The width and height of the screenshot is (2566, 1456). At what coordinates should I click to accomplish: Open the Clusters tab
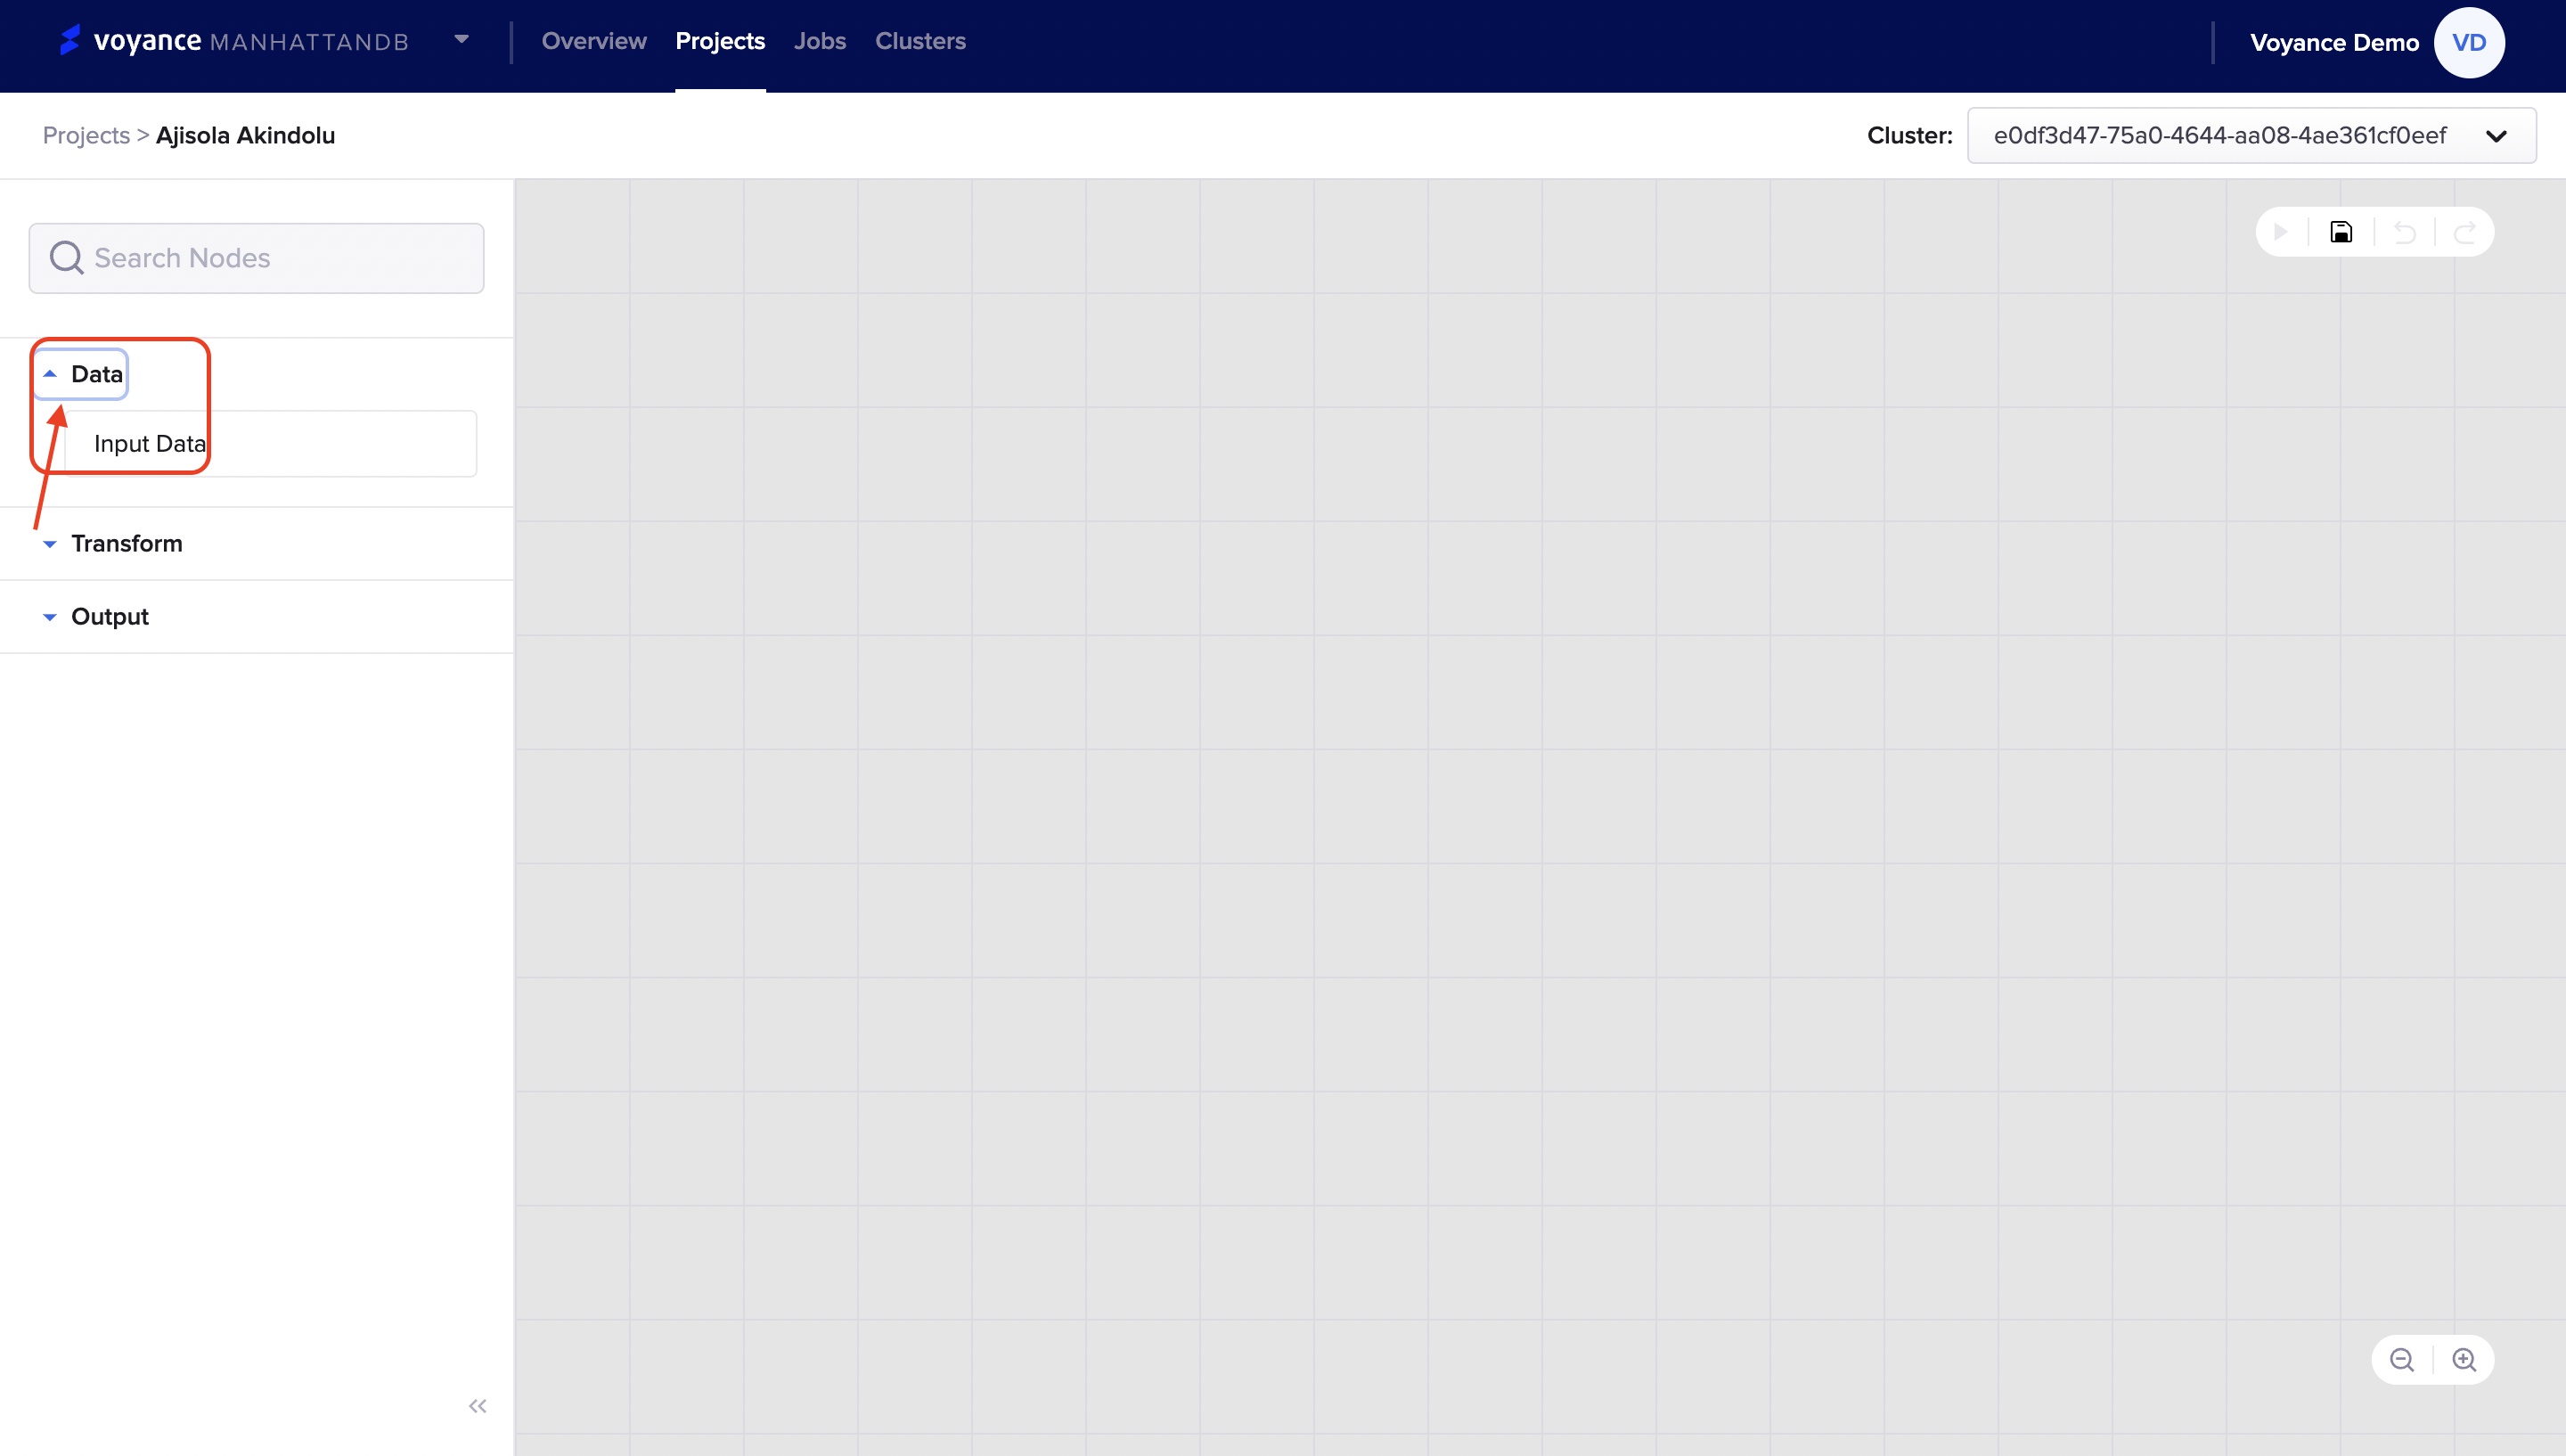click(919, 41)
